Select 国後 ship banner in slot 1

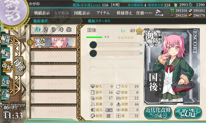(x=55, y=43)
